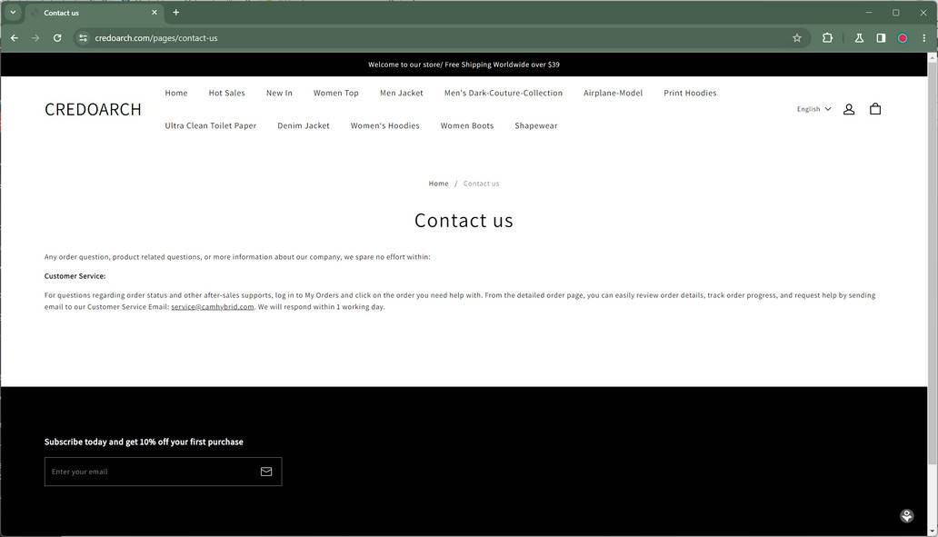Submit email via the envelope send icon
938x537 pixels.
[265, 471]
